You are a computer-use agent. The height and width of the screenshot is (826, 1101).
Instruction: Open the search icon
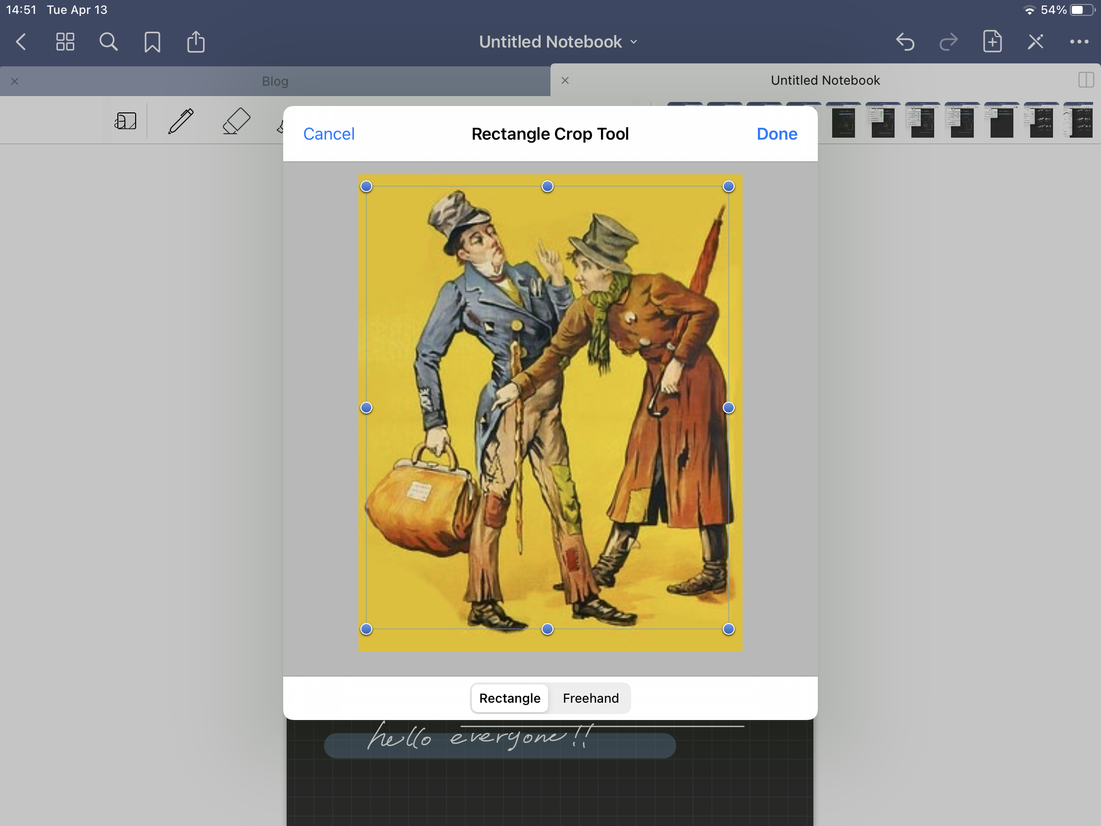pos(108,42)
